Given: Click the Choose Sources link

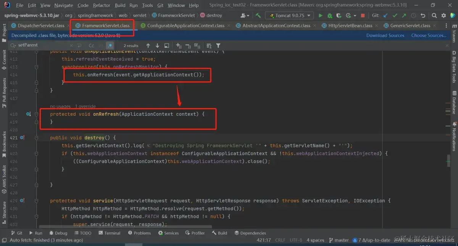Looking at the screenshot, I should tap(429, 36).
